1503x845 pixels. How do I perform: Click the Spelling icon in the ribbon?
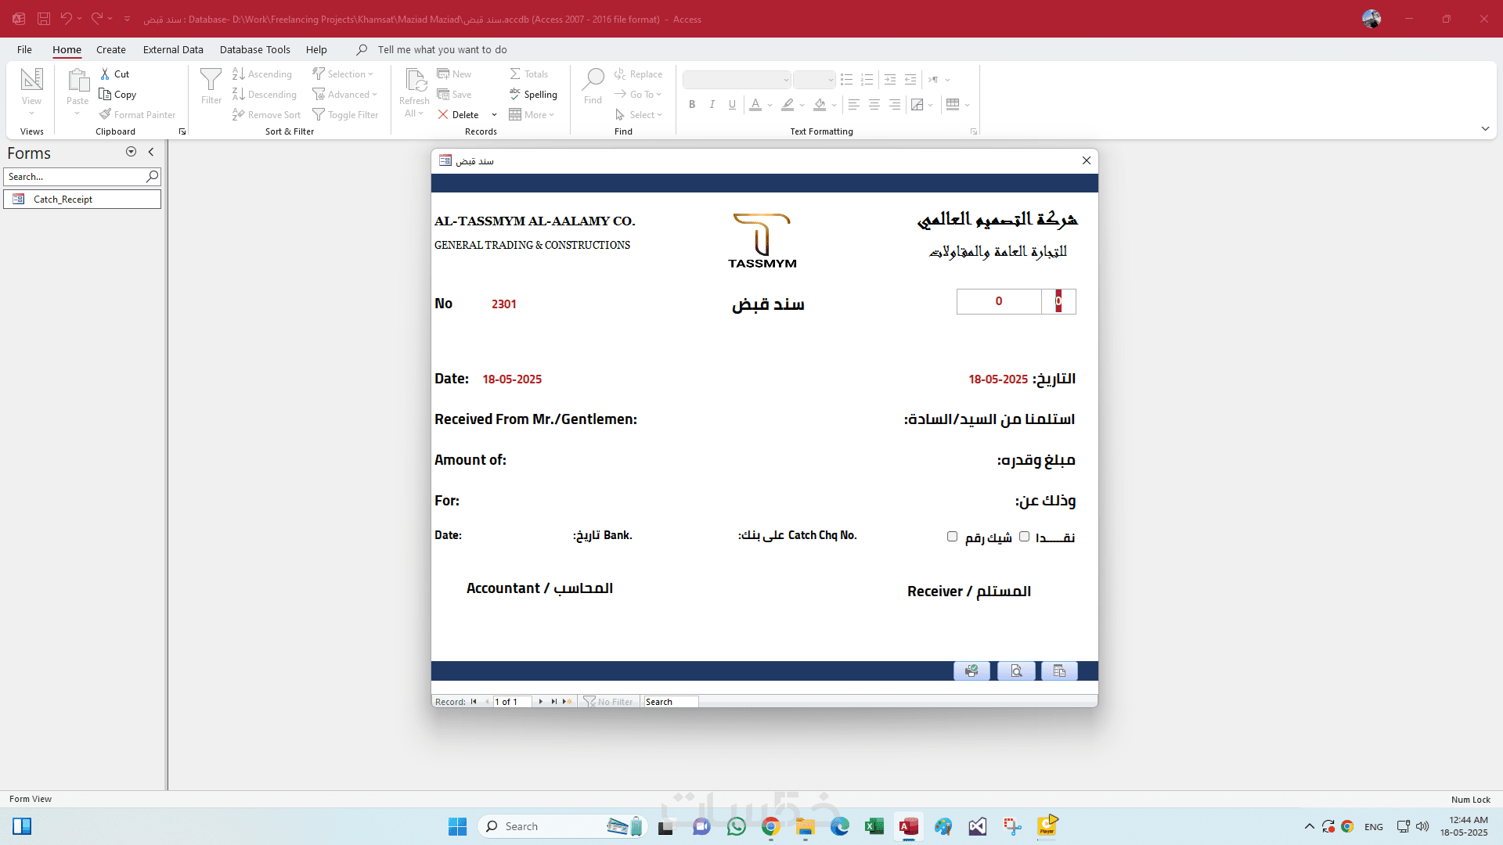pyautogui.click(x=515, y=94)
